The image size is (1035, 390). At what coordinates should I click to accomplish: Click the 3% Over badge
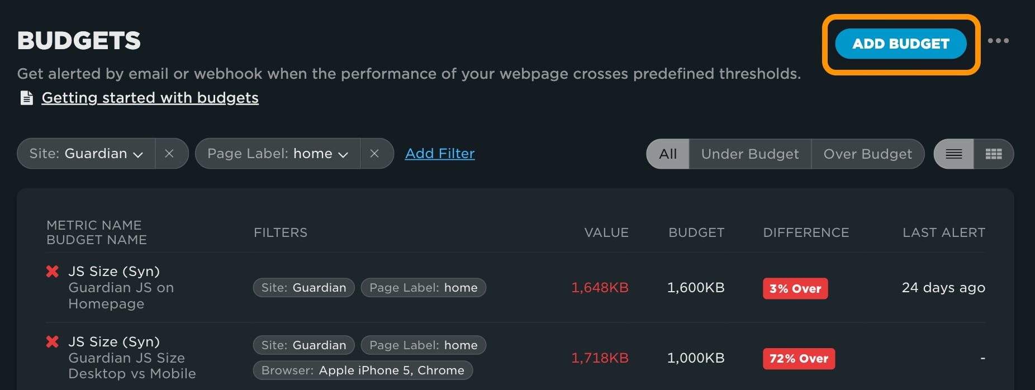pos(795,288)
